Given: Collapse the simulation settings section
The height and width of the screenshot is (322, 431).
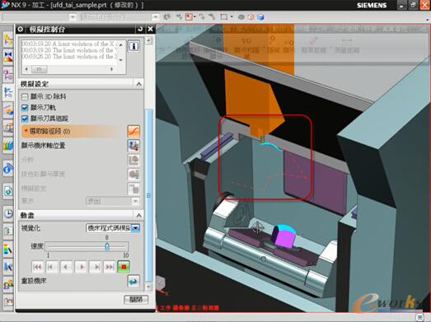Looking at the screenshot, I should point(138,84).
